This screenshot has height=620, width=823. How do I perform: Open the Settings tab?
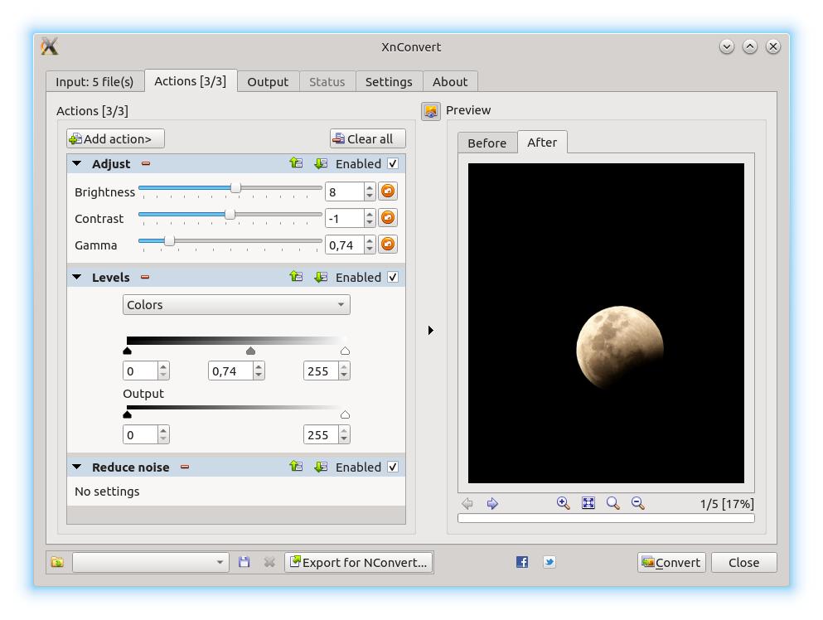coord(389,82)
